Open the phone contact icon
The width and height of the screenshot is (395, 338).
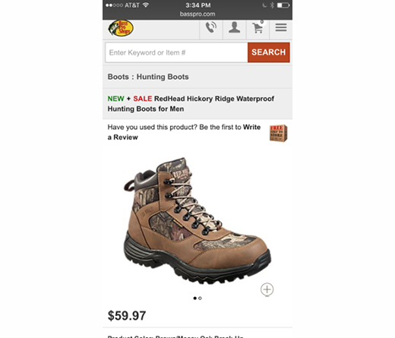click(211, 27)
